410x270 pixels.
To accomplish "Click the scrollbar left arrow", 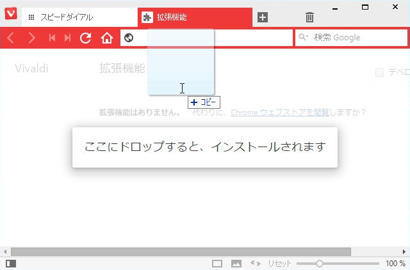I will pos(5,251).
